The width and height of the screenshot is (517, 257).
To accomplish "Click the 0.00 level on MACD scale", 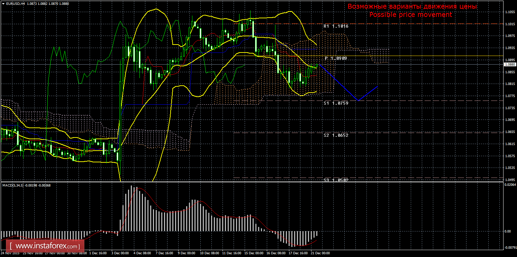I will 507,231.
